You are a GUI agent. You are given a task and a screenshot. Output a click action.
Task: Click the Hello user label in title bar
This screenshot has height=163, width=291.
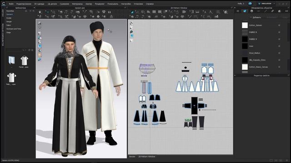(x=241, y=4)
